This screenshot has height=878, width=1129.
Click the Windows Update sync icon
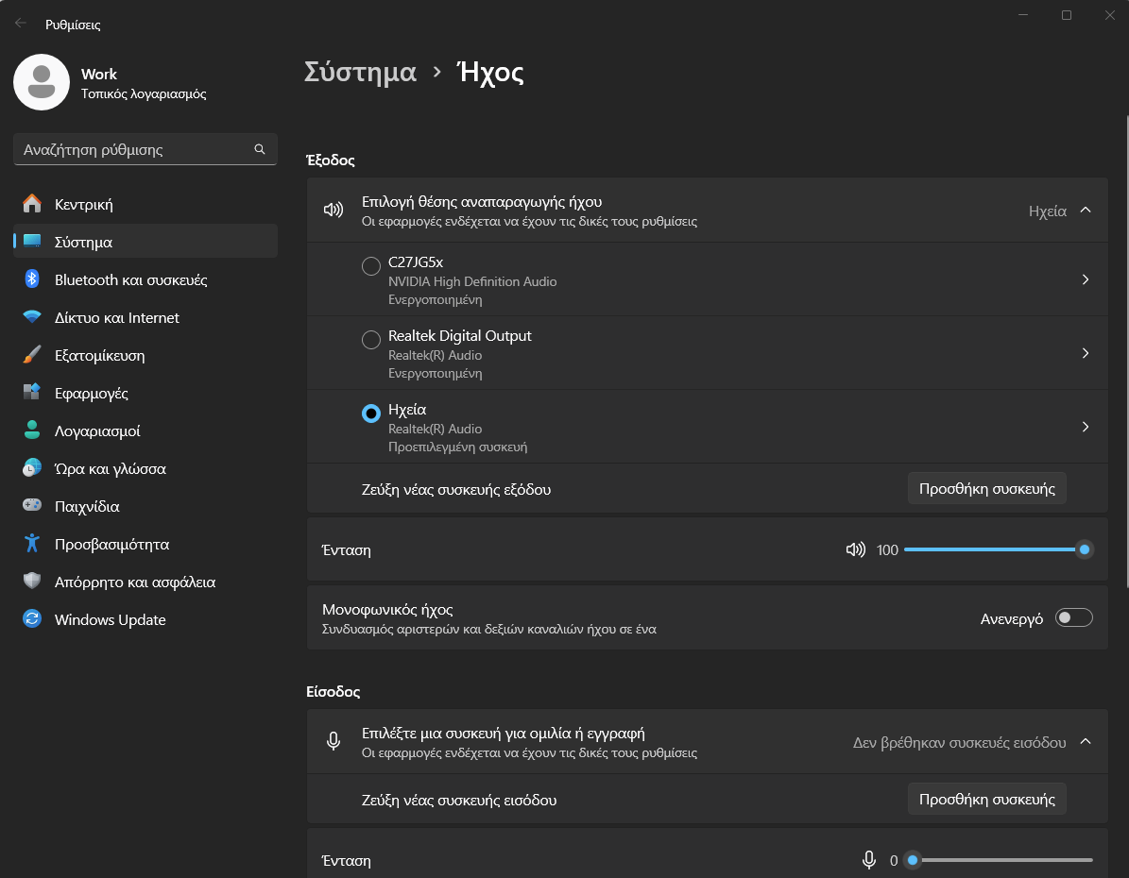pos(32,619)
